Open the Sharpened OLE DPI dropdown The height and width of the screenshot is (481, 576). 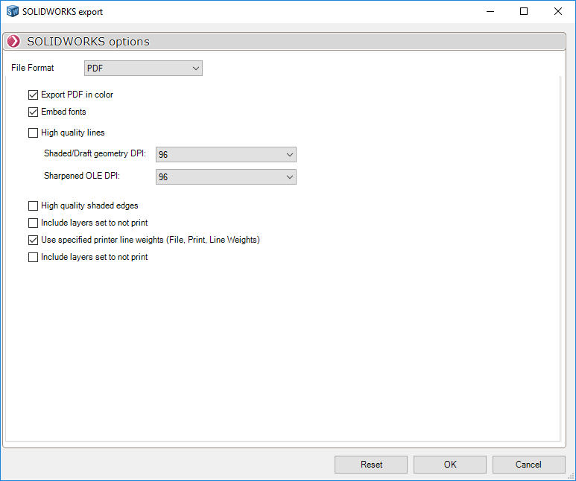tap(226, 177)
